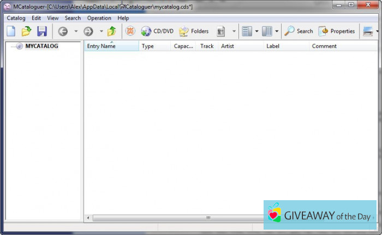Viewport: 382px width, 235px height.
Task: Open the Operation menu
Action: pos(99,18)
